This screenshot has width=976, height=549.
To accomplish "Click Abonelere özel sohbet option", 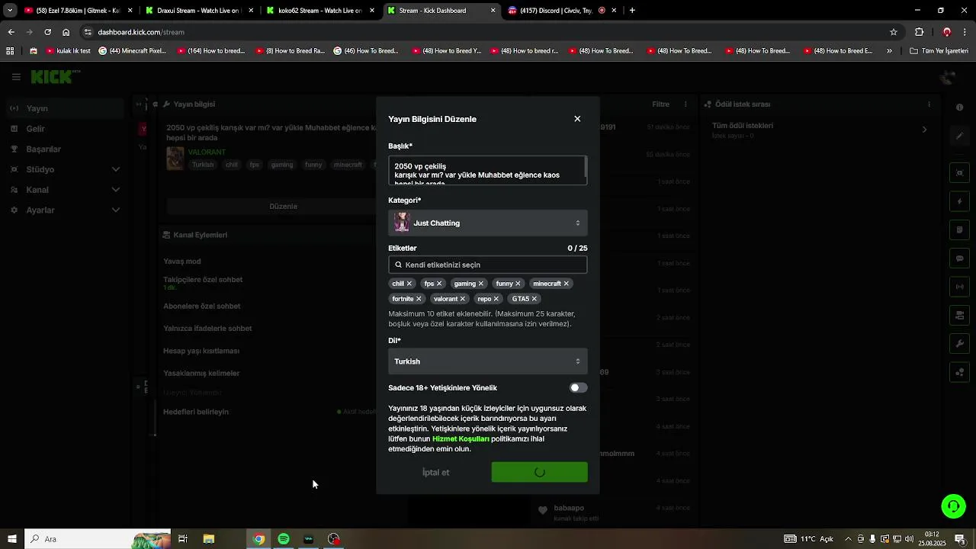I will [x=202, y=307].
